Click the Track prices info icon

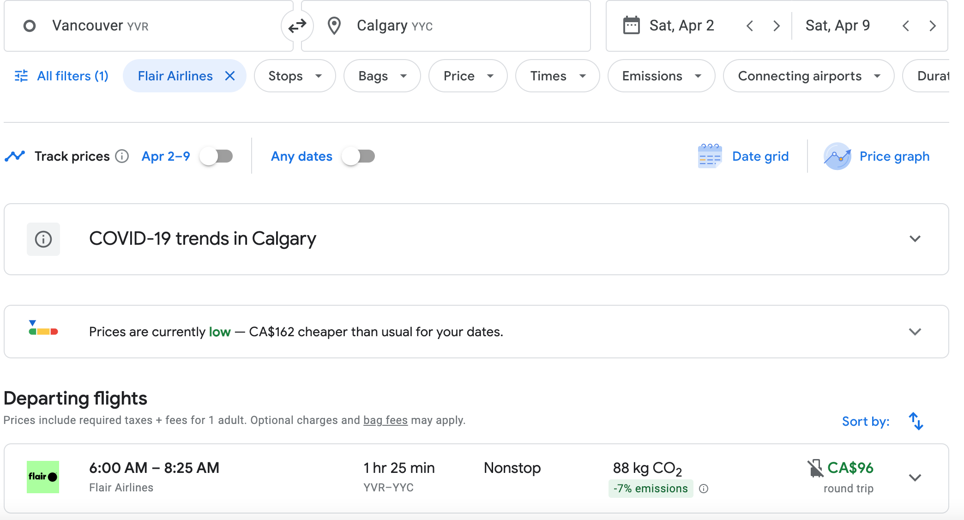(122, 157)
